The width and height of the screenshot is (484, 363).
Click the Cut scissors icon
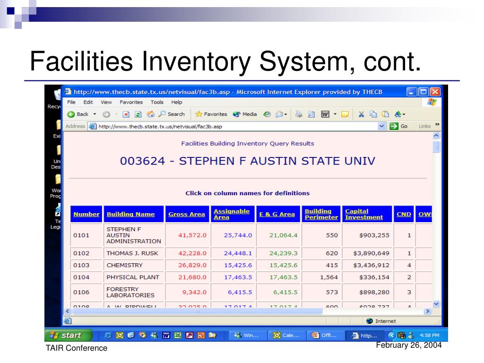pyautogui.click(x=361, y=114)
